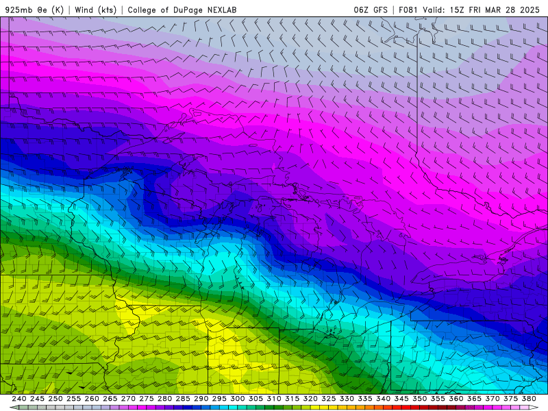Click the 315 color bar value
548x411 pixels.
(292, 399)
